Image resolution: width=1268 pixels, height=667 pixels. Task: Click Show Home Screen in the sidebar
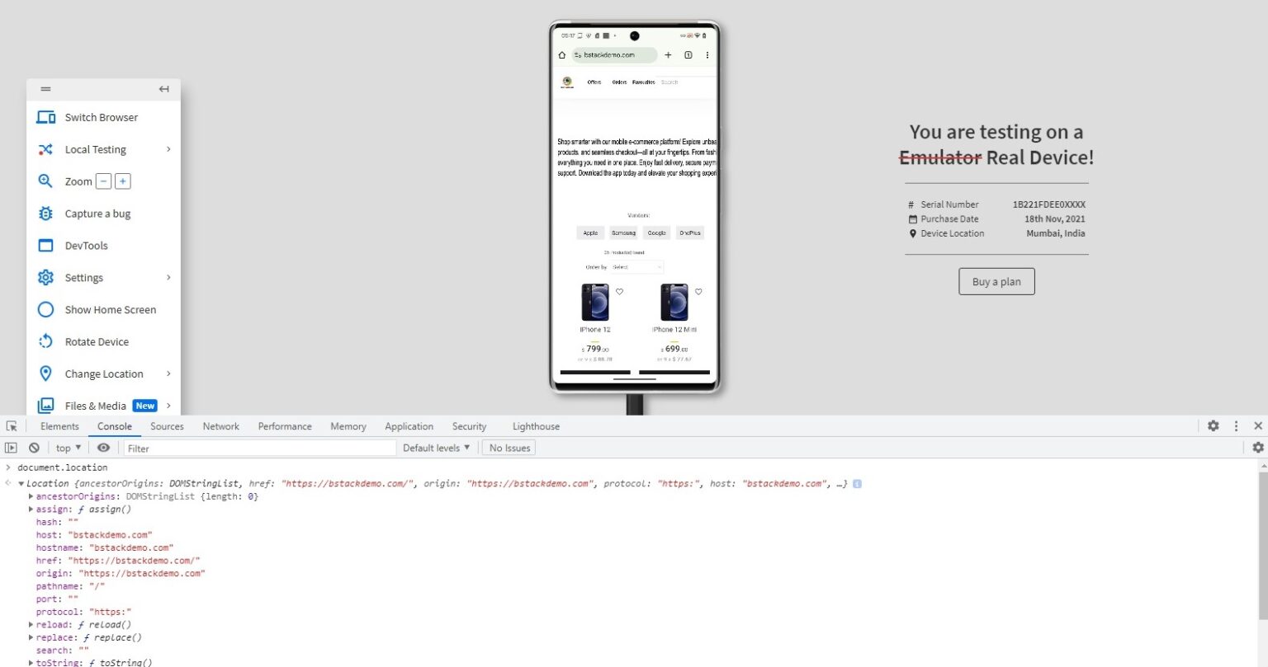(x=110, y=309)
